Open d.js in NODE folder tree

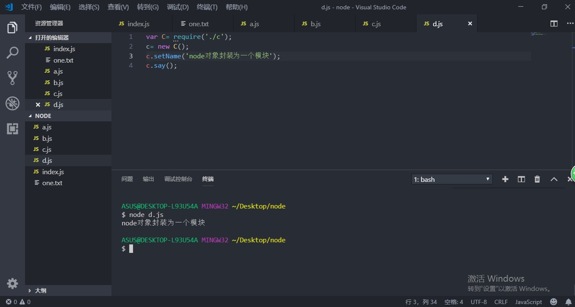point(68,161)
